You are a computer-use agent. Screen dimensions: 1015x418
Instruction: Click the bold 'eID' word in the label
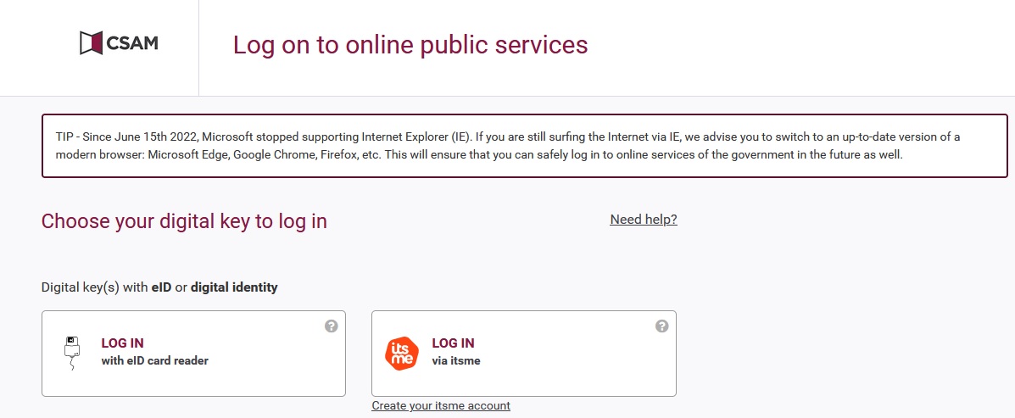(x=161, y=287)
